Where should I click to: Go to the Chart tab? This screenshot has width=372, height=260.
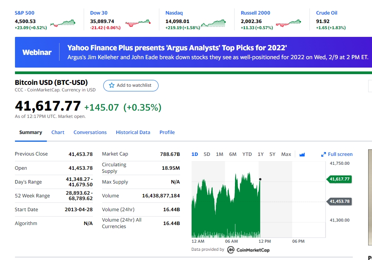[x=58, y=132]
